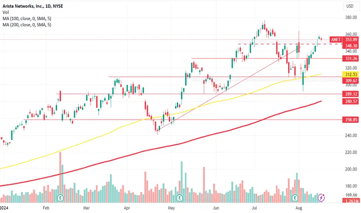Click the yellow 312.53 MA price label
361x213 pixels.
point(351,74)
